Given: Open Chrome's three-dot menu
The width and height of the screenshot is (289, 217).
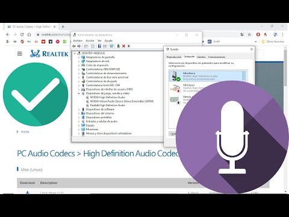Looking at the screenshot, I should [x=282, y=34].
